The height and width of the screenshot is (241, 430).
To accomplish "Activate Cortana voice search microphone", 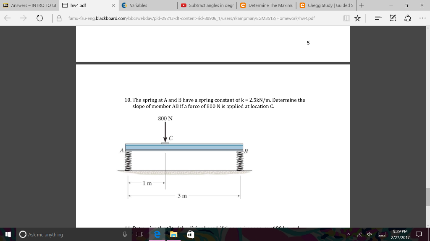I will pyautogui.click(x=125, y=235).
